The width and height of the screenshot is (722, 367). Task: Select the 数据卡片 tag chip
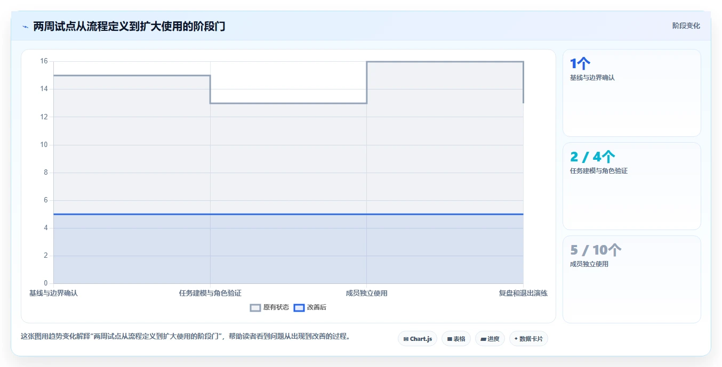pyautogui.click(x=528, y=339)
